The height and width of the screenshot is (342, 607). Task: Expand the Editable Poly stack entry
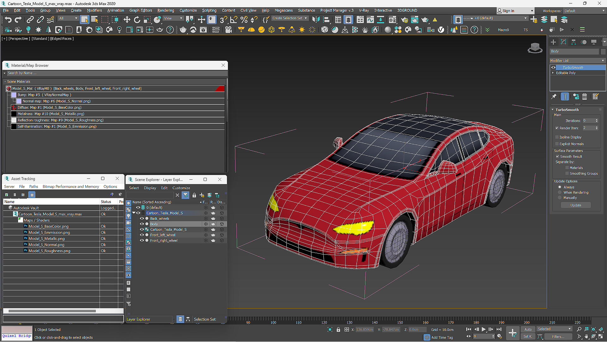(x=553, y=73)
